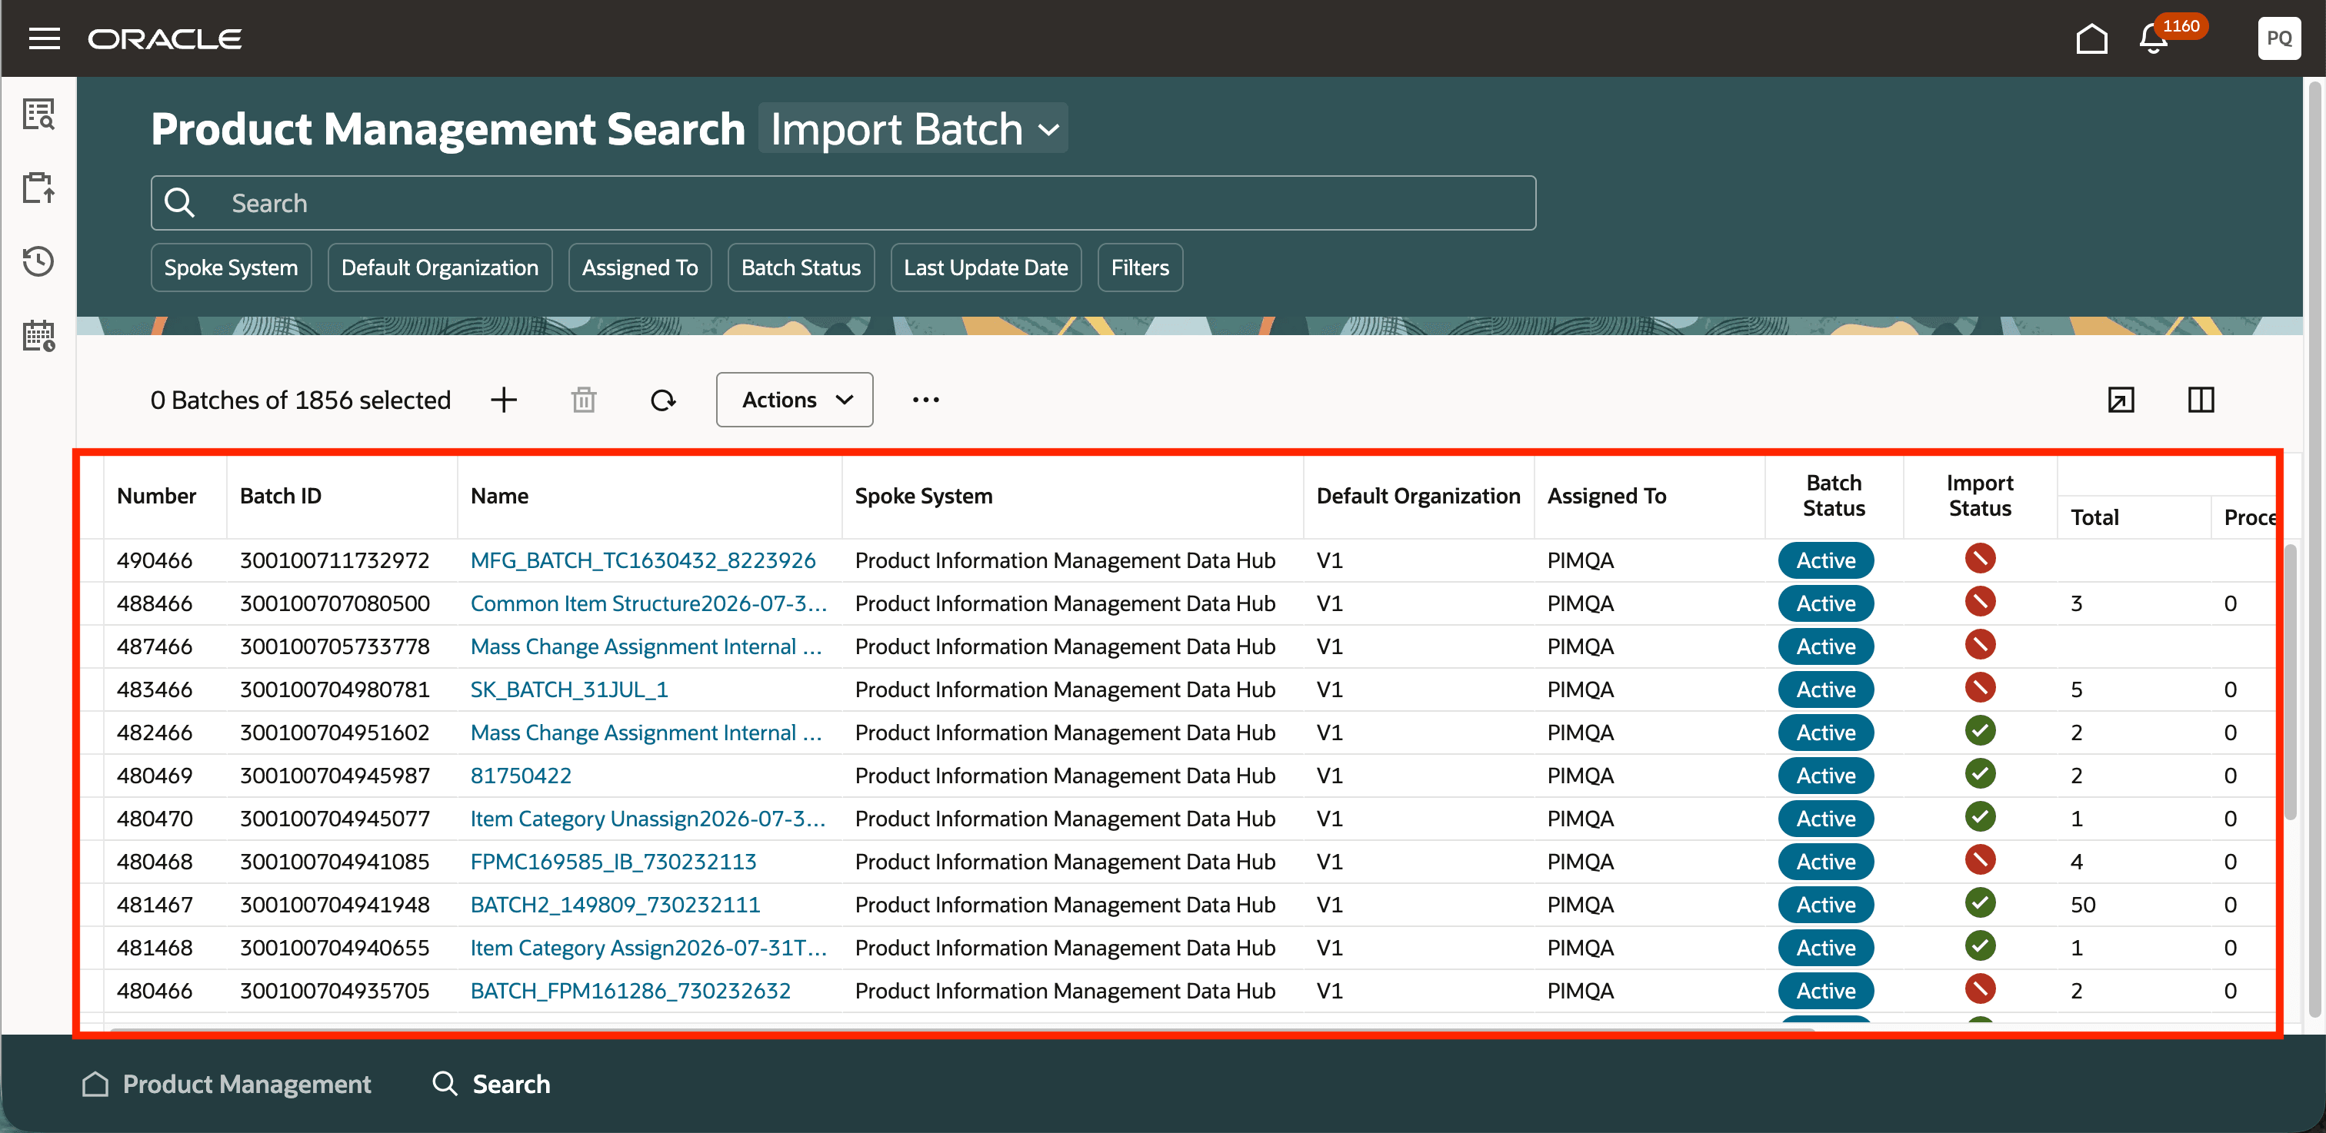Click Search in bottom navigation bar
Viewport: 2326px width, 1133px height.
click(492, 1083)
